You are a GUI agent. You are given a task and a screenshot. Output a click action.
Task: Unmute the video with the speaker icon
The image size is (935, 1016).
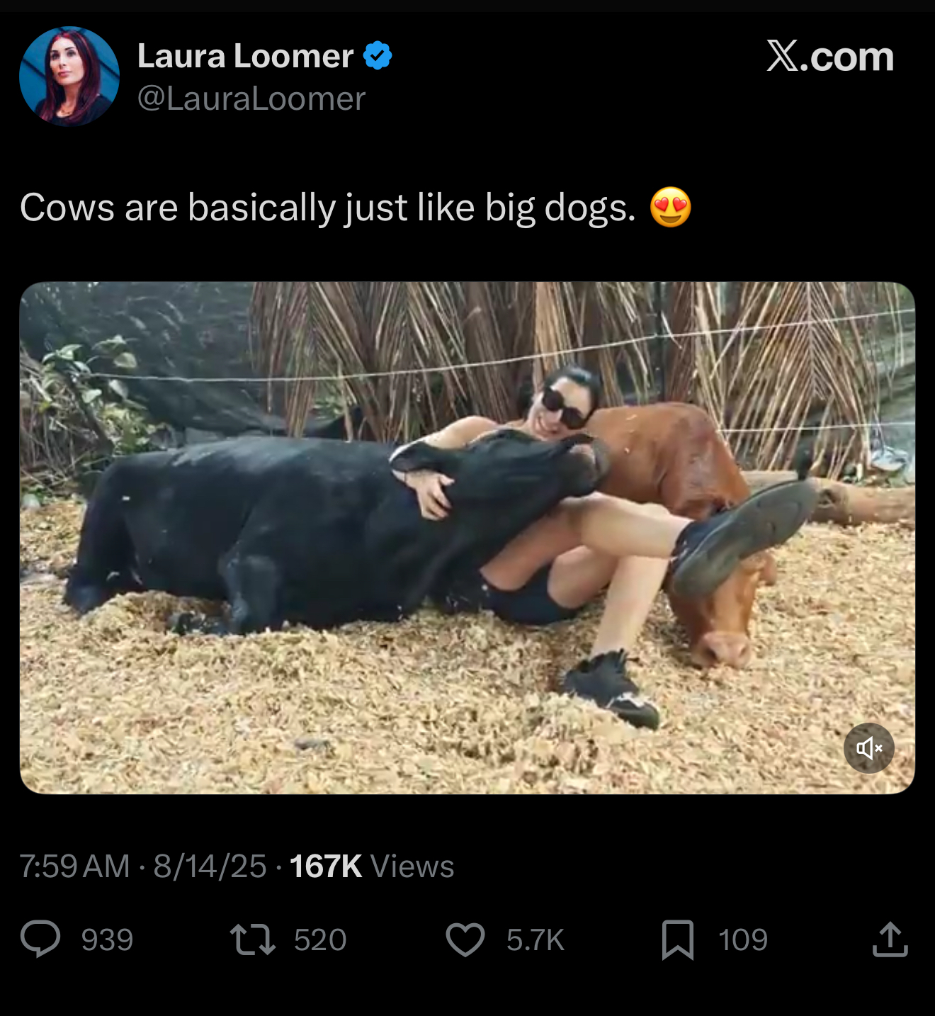868,747
